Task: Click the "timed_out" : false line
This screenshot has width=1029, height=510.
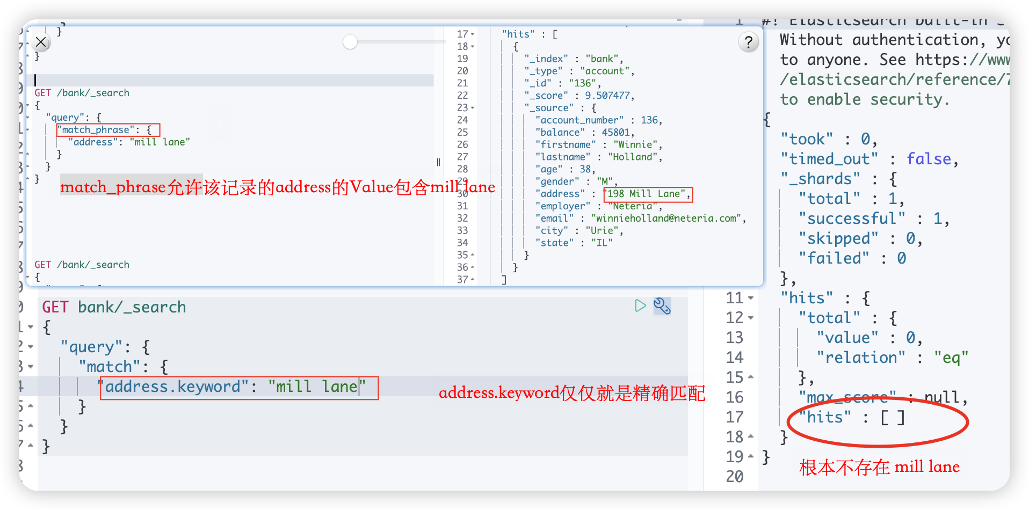Action: point(869,159)
